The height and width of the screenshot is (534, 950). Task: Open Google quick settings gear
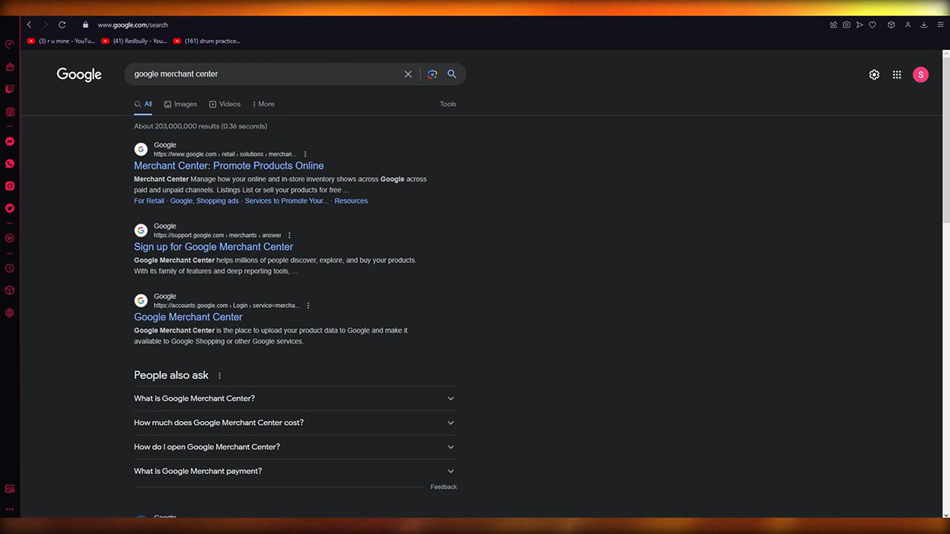(x=874, y=75)
